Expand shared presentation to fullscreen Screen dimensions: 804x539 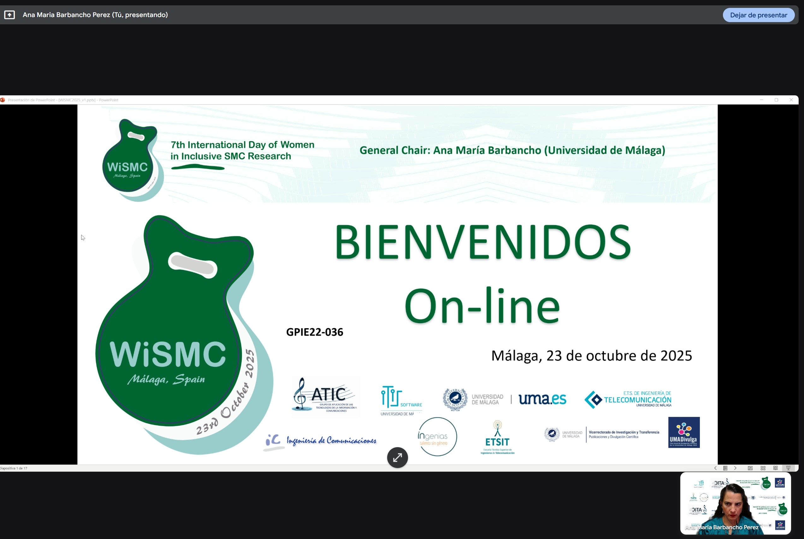click(x=397, y=458)
